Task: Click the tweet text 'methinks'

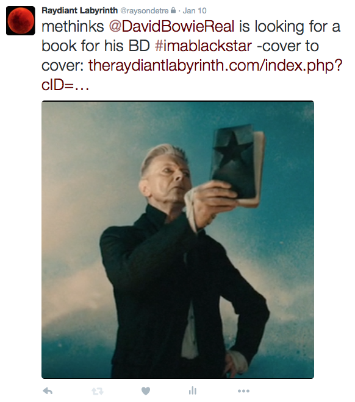Action: (x=73, y=27)
